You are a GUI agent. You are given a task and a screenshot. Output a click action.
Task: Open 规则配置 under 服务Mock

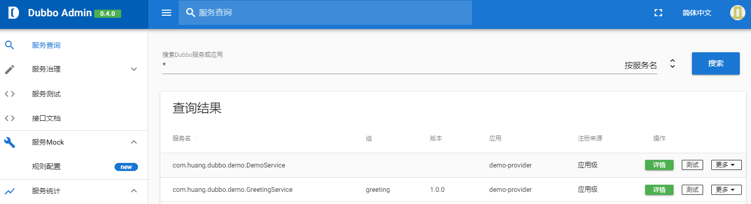point(46,166)
